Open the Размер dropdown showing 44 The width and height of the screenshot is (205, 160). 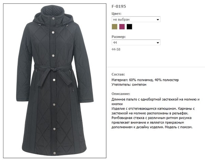coord(136,42)
